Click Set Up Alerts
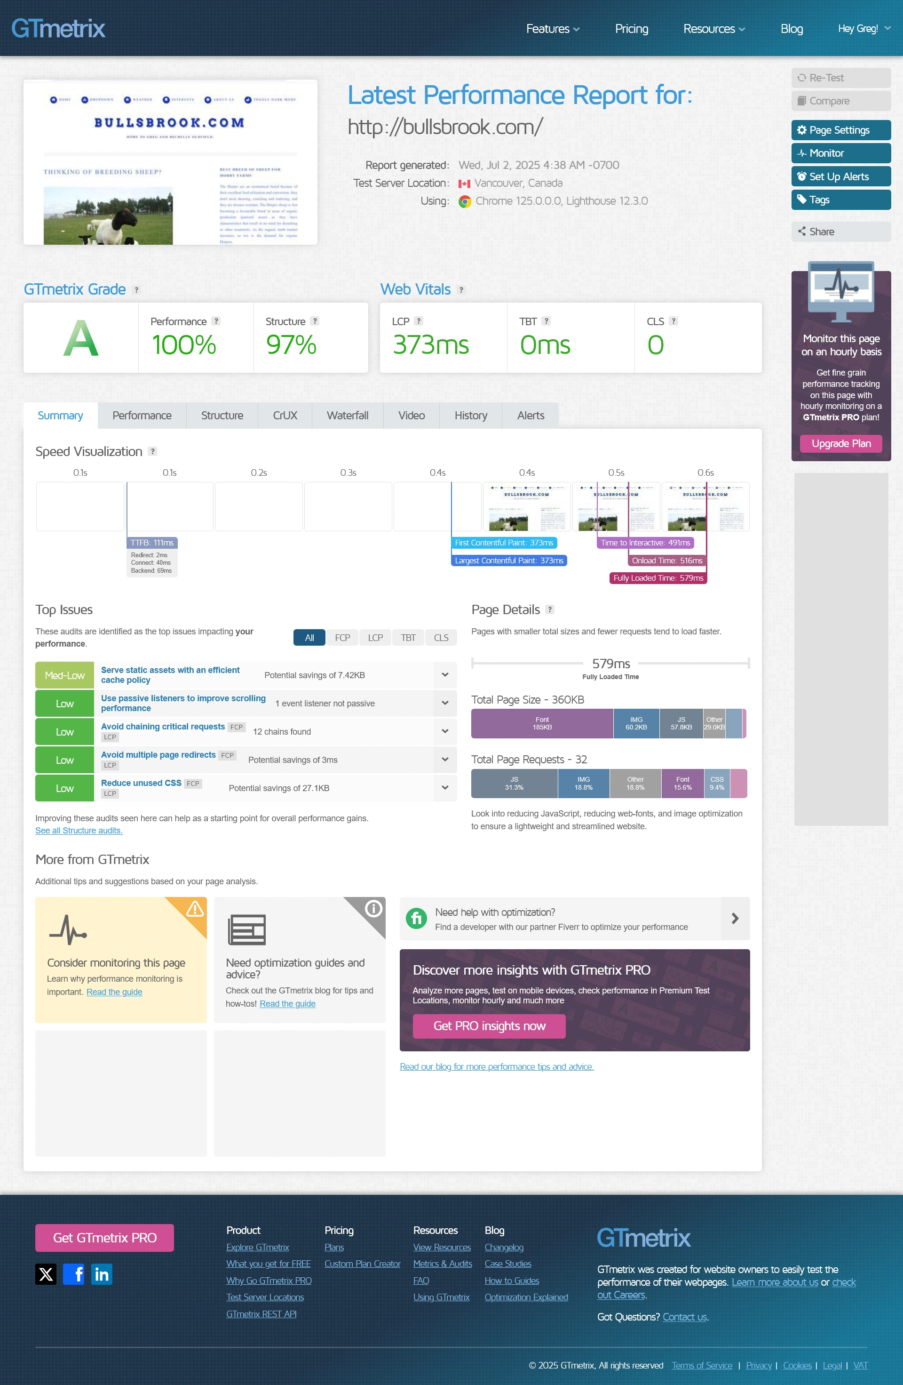This screenshot has width=903, height=1385. 841,176
